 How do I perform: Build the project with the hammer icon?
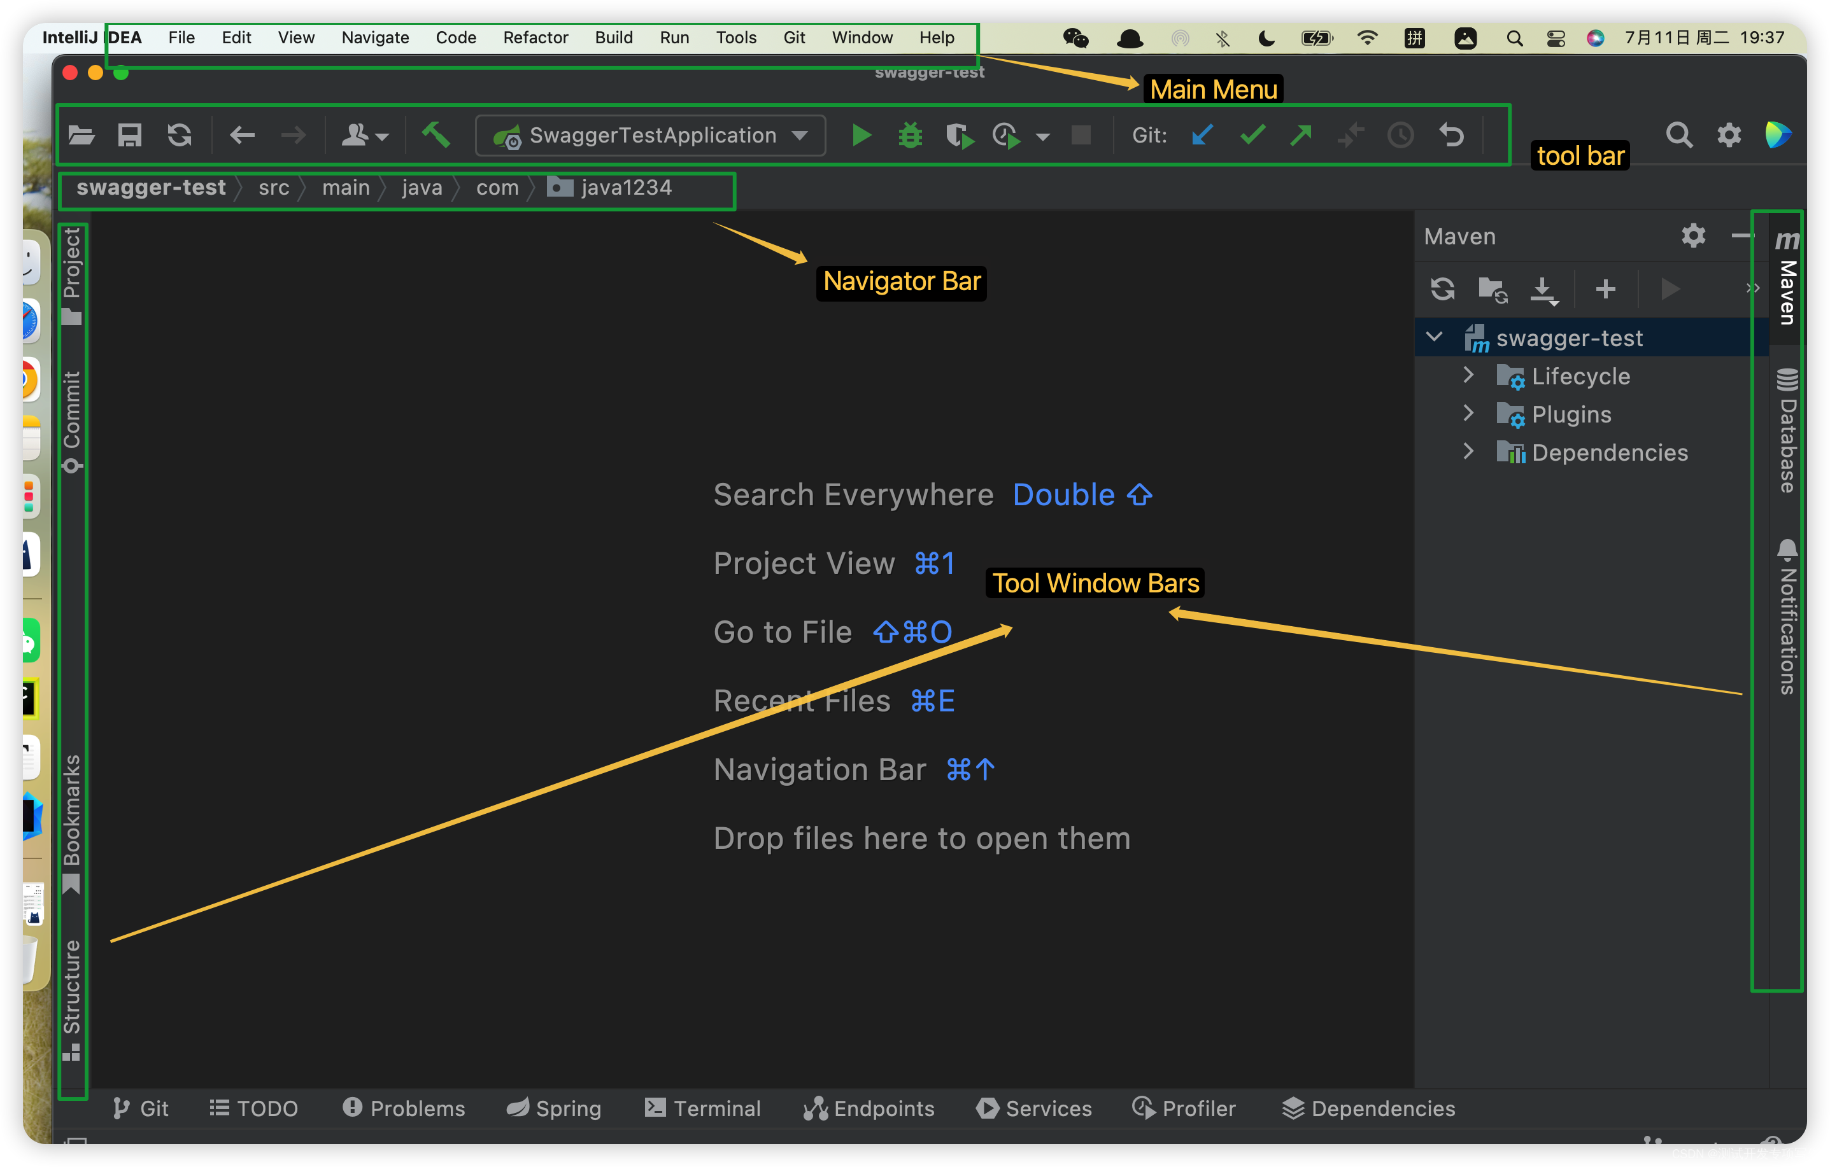click(436, 135)
